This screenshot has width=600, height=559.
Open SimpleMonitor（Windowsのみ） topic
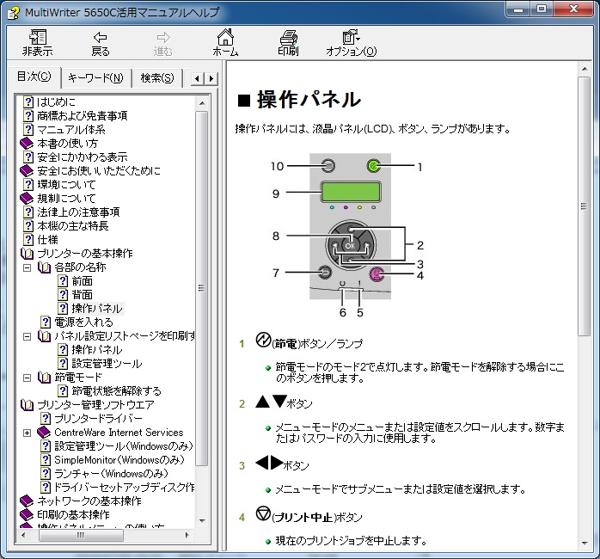(119, 460)
